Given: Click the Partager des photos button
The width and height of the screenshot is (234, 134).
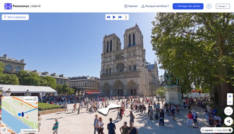Looking at the screenshot, I should (188, 6).
